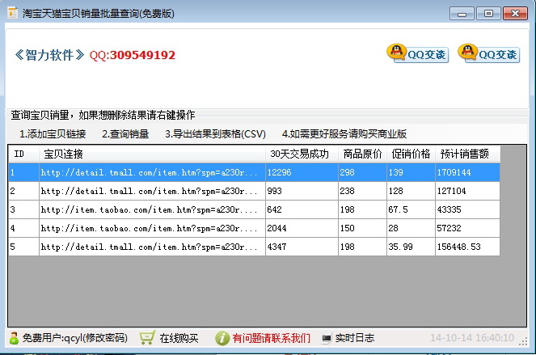
Task: Click promo price 128
Action: 395,191
